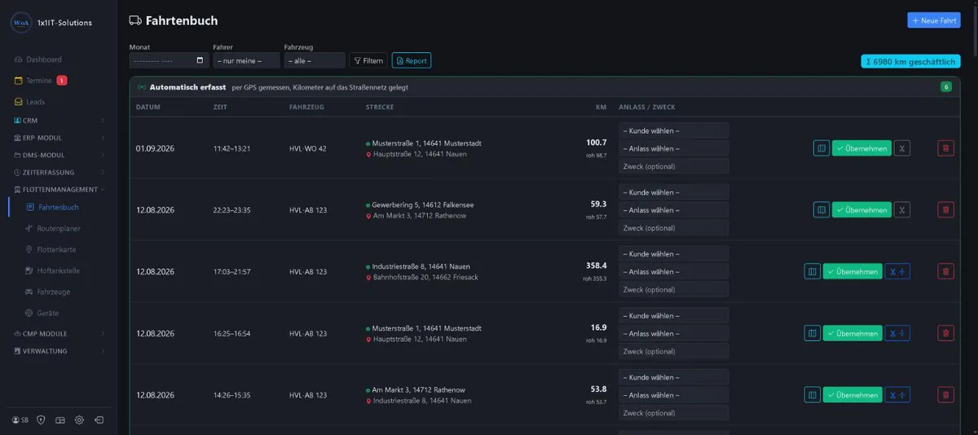The height and width of the screenshot is (435, 978).
Task: Split the 22:23–23:35 trip with scissors icon
Action: (901, 209)
